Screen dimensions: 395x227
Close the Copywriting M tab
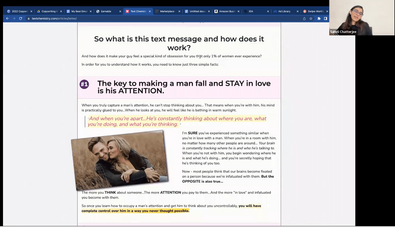[x=61, y=11]
